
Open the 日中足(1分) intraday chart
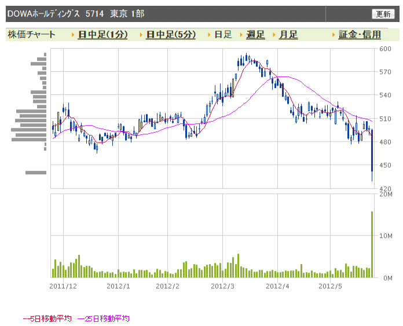coord(102,34)
